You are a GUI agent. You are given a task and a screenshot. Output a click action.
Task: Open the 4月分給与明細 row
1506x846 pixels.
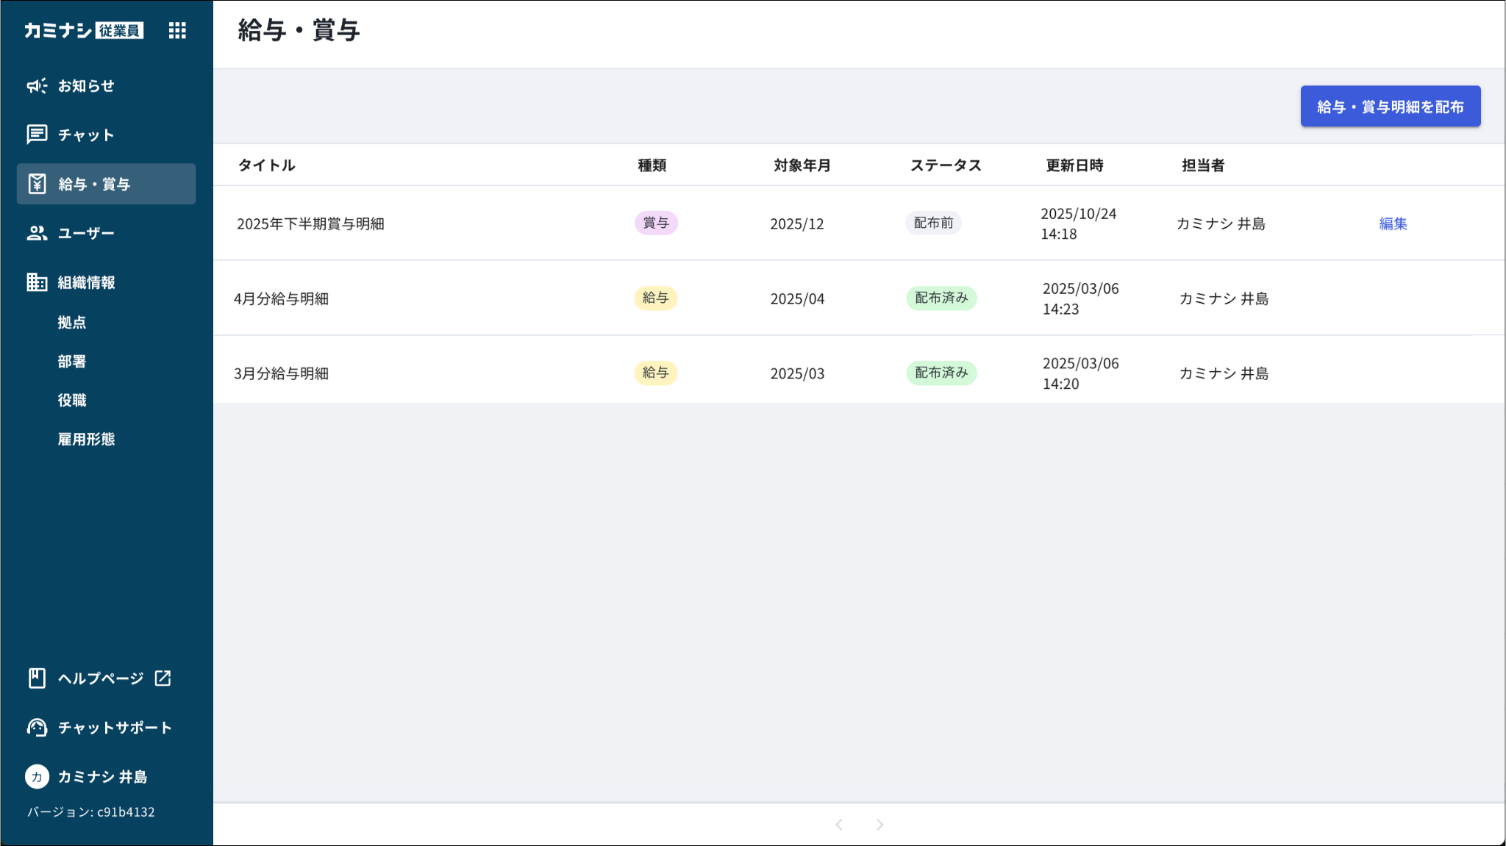click(x=281, y=298)
